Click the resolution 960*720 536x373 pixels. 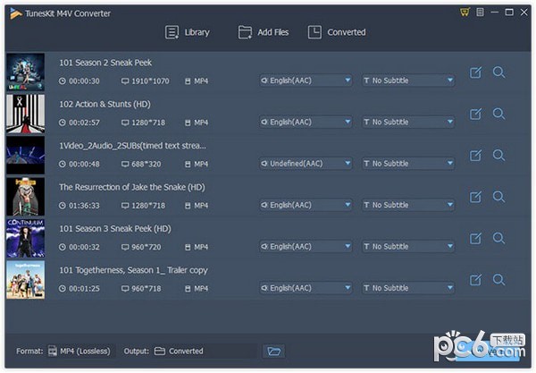point(146,247)
